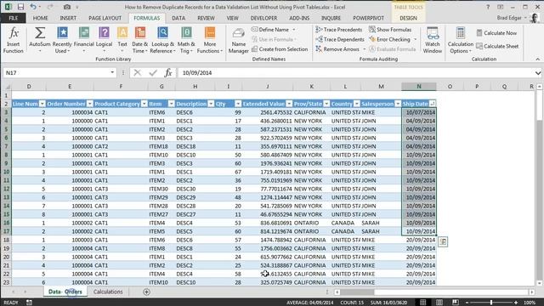
Task: Click the formula bar value 10/09/2014
Action: tap(197, 73)
